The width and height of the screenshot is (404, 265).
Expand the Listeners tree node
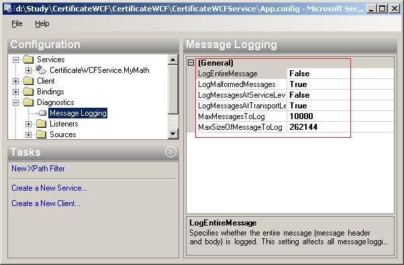(x=28, y=124)
